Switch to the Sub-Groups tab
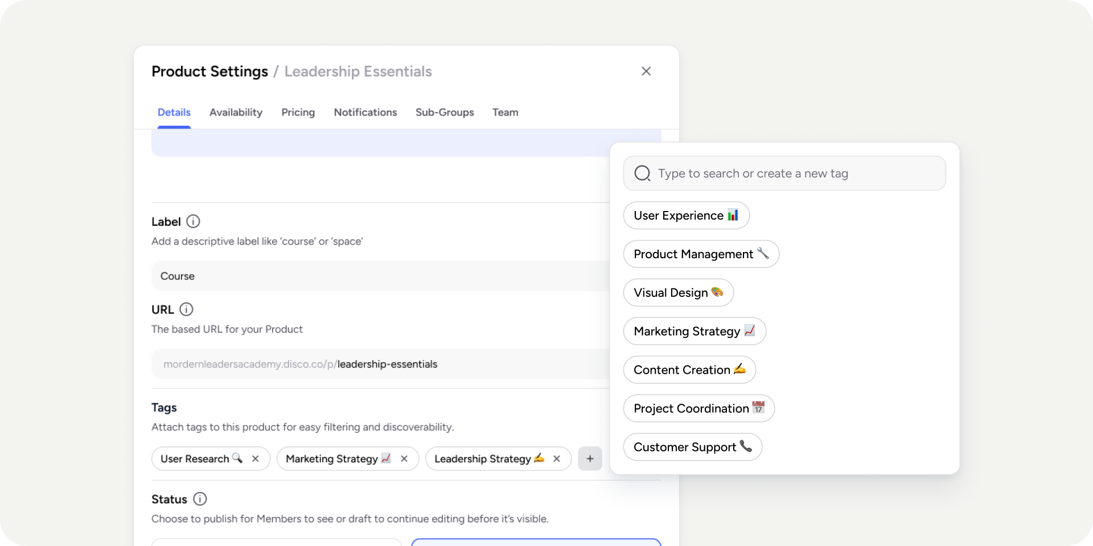 tap(445, 112)
